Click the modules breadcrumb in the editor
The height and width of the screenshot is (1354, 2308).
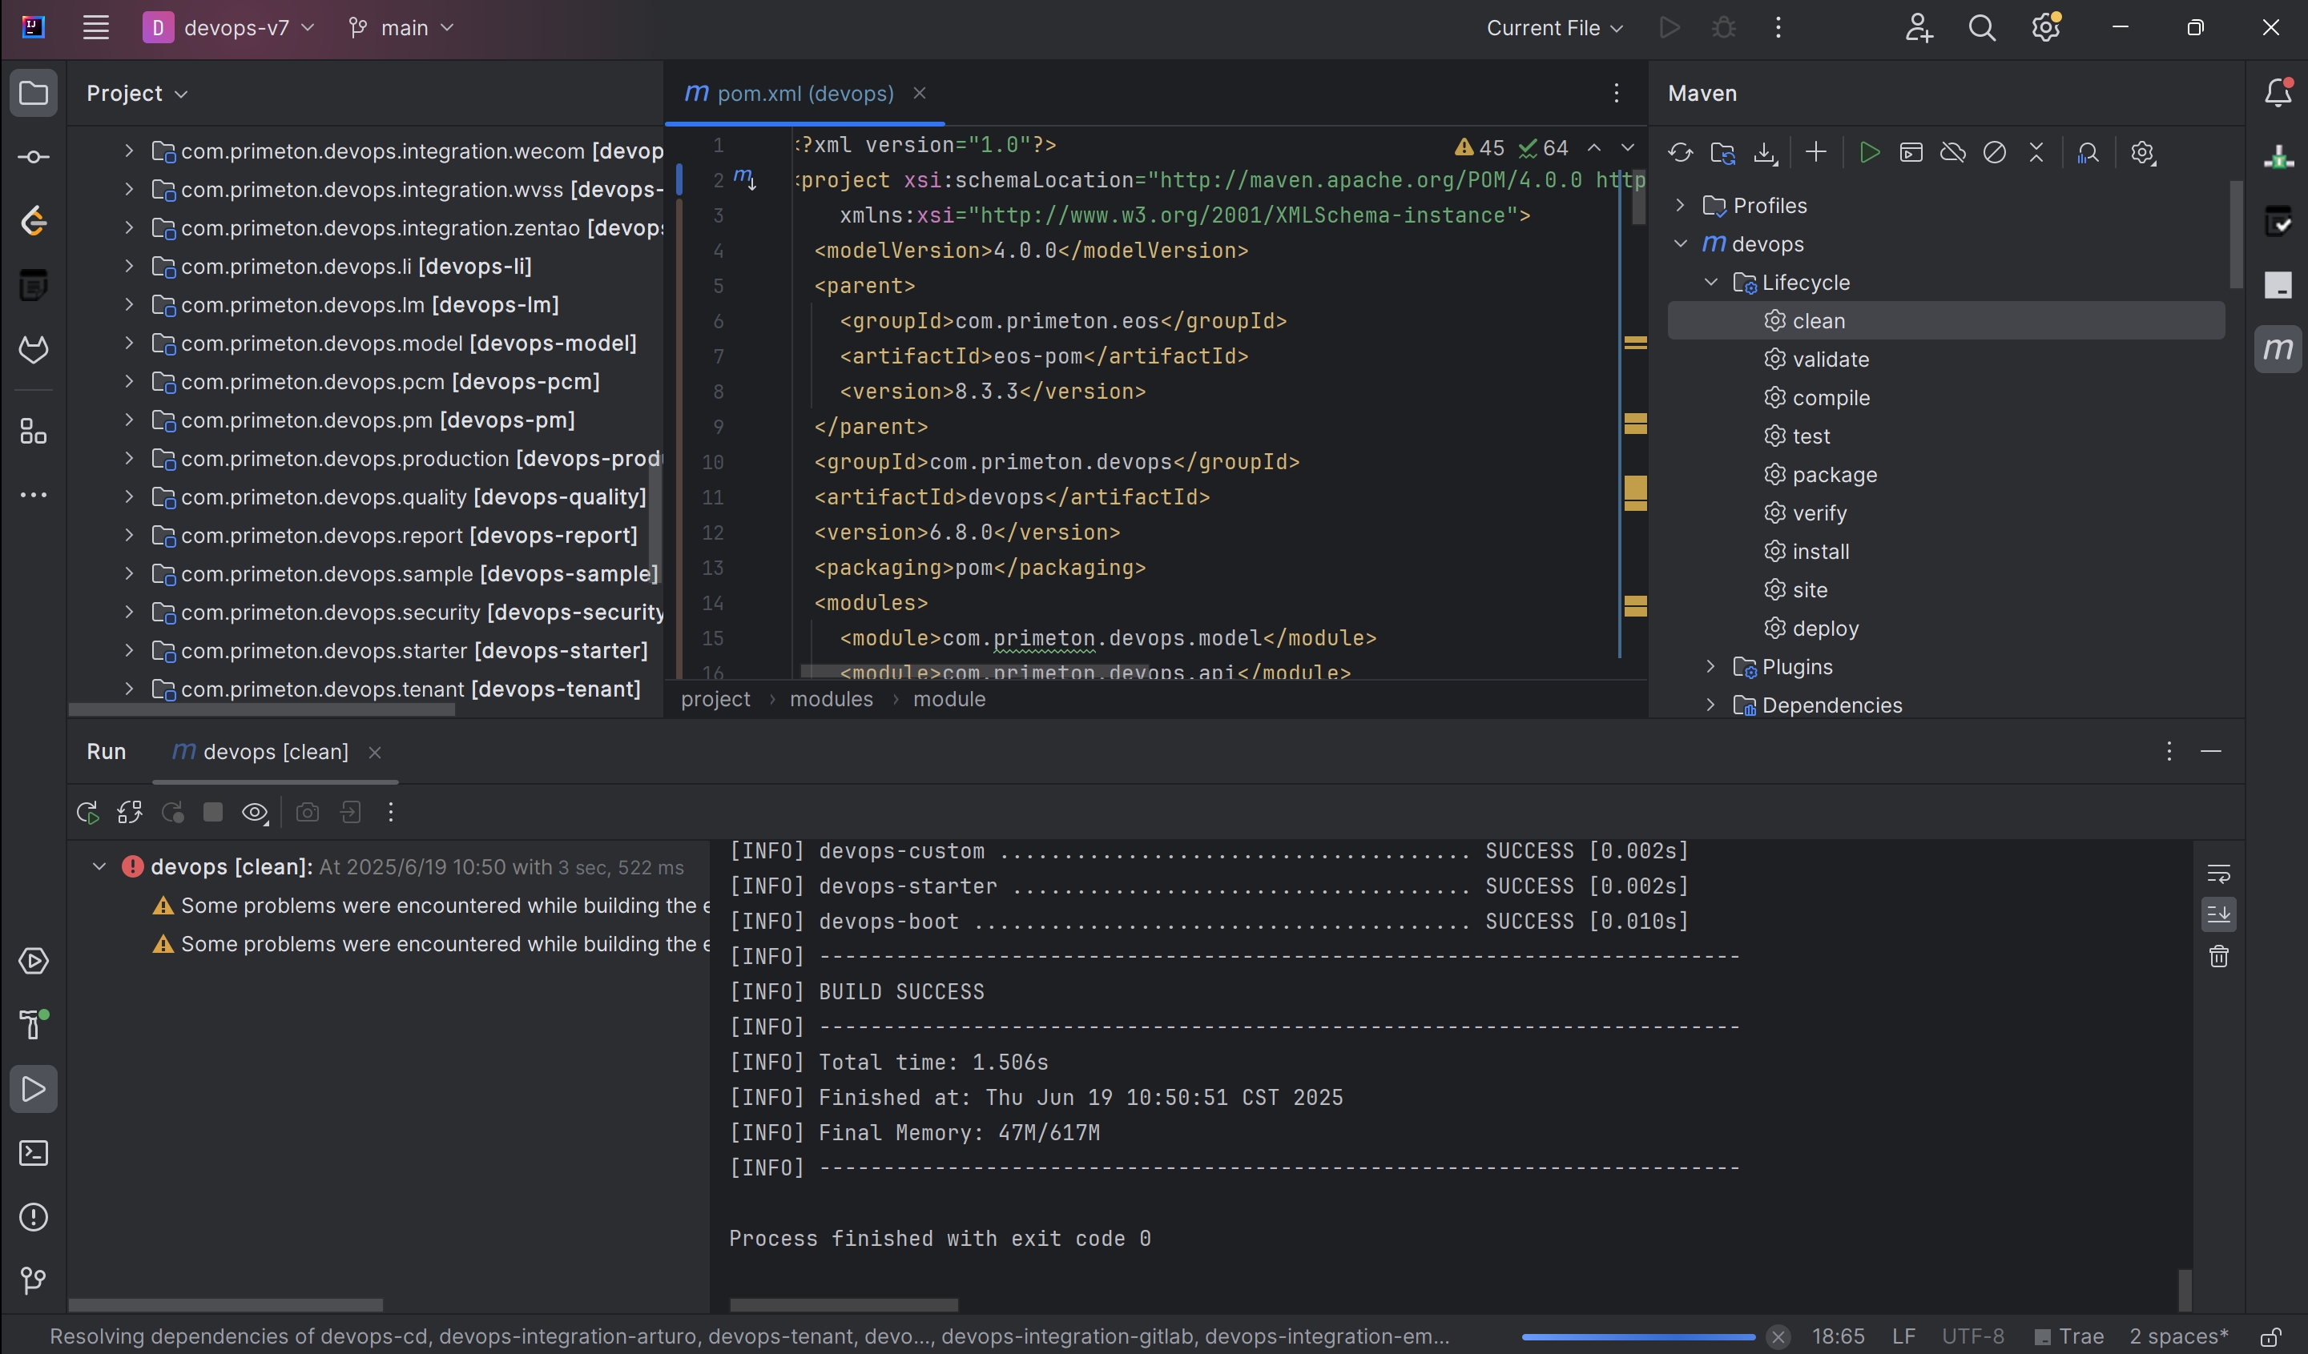click(831, 700)
